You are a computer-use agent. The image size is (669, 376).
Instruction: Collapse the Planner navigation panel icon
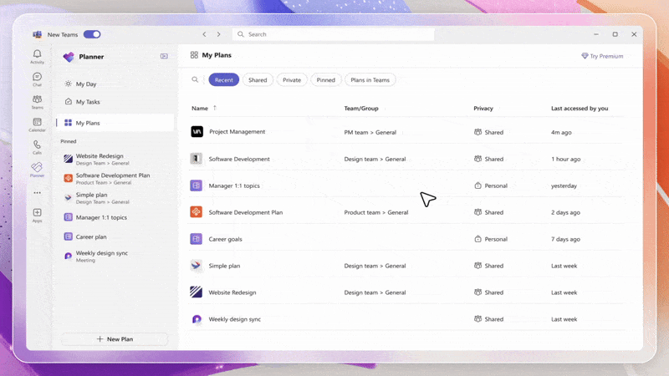(164, 56)
